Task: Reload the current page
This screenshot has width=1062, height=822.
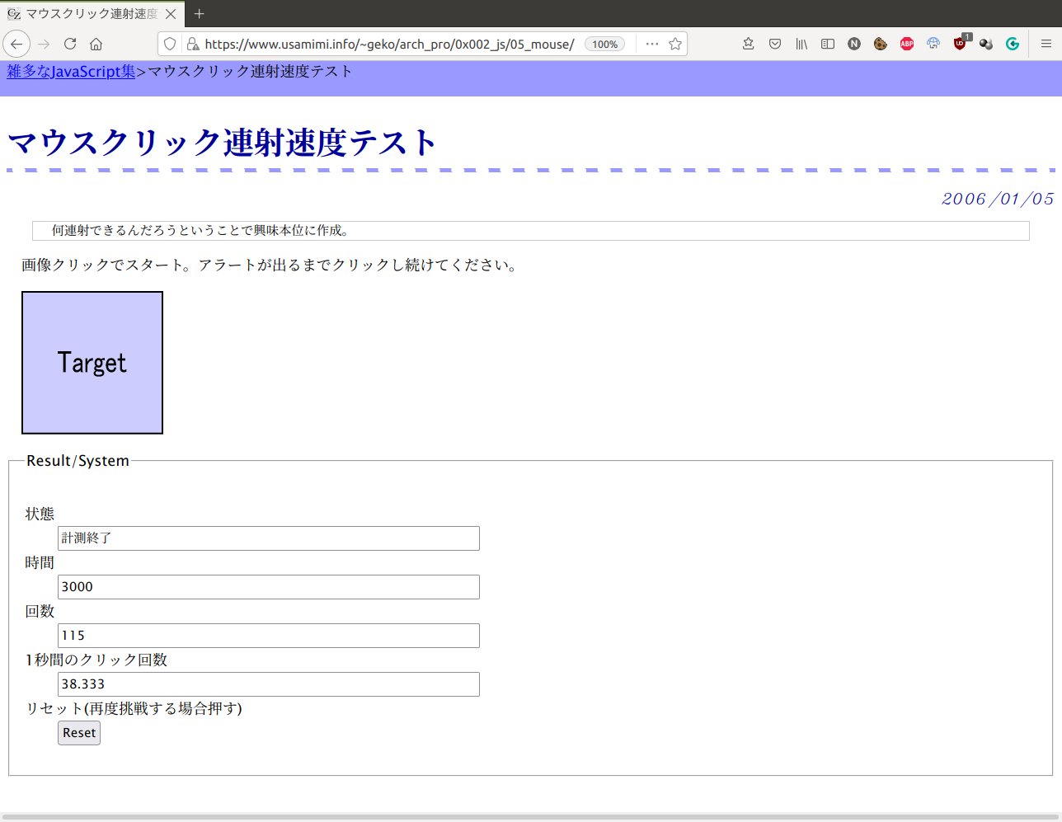Action: [70, 44]
